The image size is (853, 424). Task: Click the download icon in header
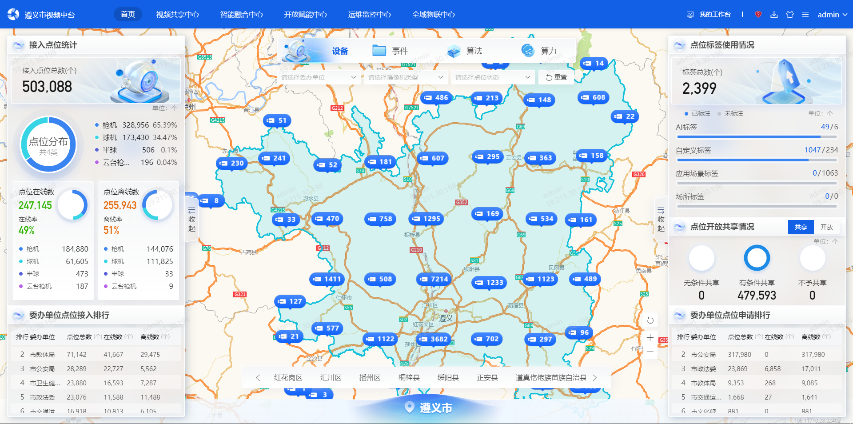click(x=774, y=15)
